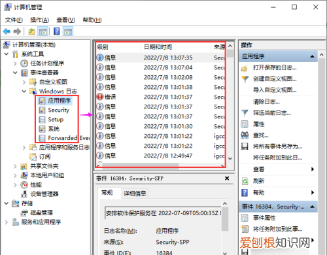The width and height of the screenshot is (327, 255).
Task: Open the 帮助(H) menu
Action: tap(92, 20)
